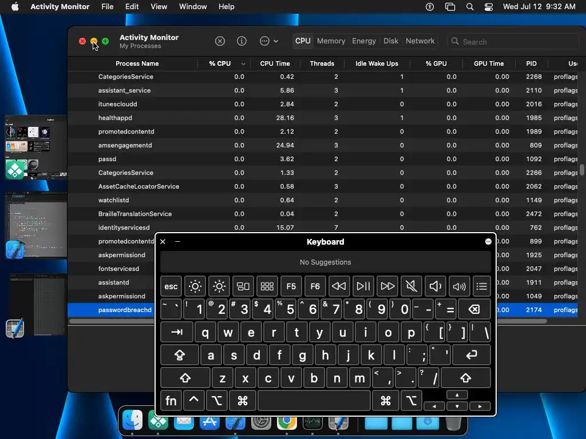
Task: Tap the esc key on the keyboard
Action: pos(171,286)
